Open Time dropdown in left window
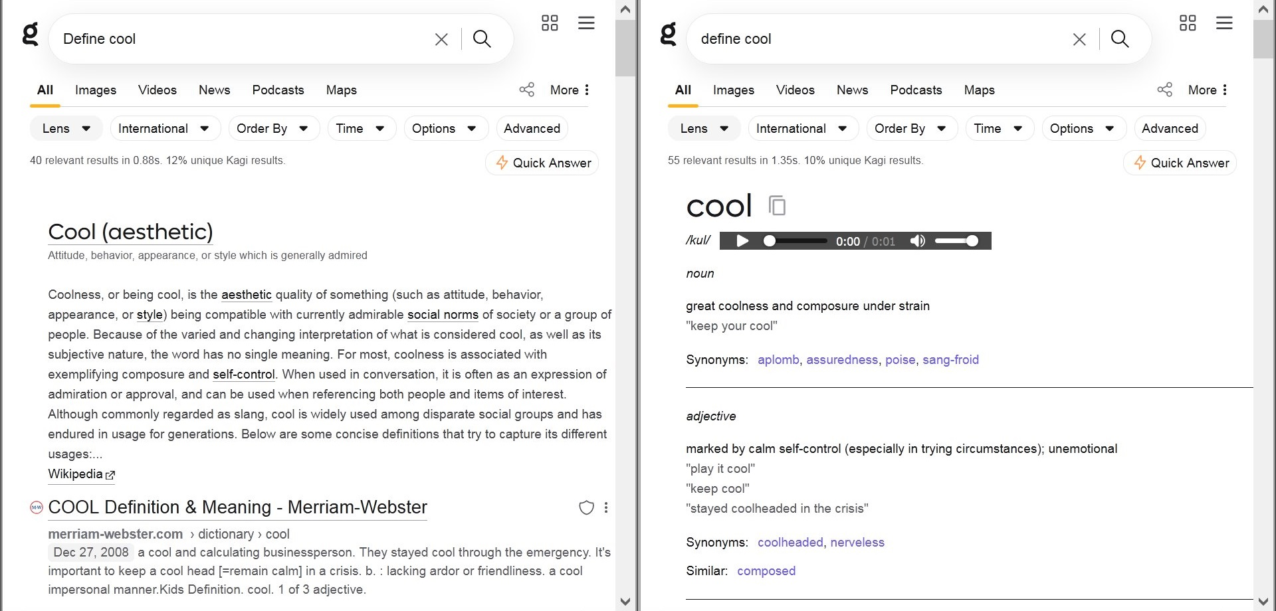This screenshot has width=1276, height=611. coord(362,128)
